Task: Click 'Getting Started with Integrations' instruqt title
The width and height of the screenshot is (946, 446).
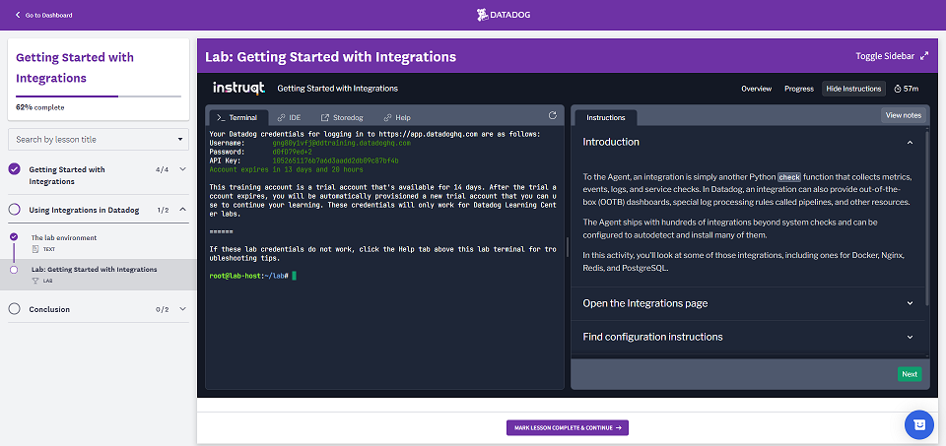Action: pyautogui.click(x=337, y=89)
